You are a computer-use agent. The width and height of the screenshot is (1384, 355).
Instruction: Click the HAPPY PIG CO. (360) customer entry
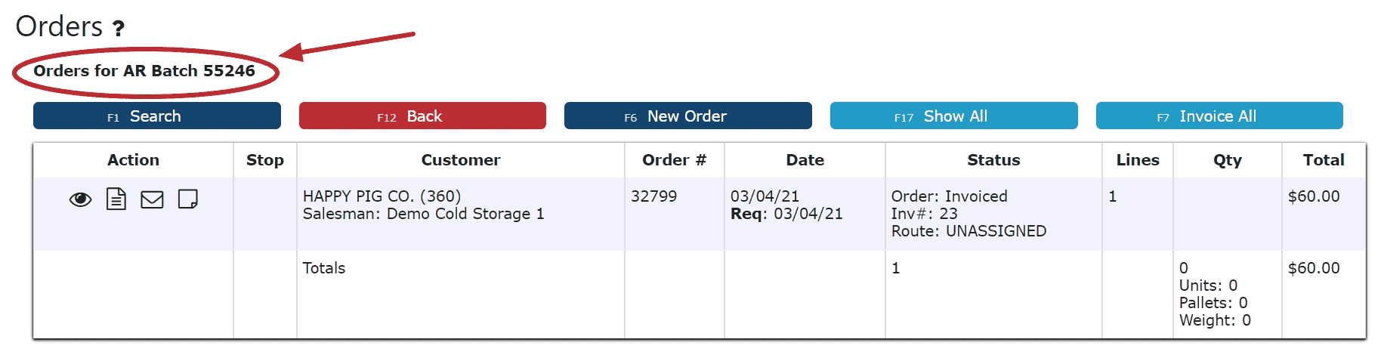click(382, 196)
